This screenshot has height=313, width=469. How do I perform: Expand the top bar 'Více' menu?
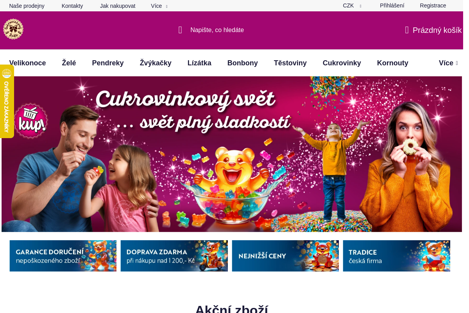(x=159, y=6)
